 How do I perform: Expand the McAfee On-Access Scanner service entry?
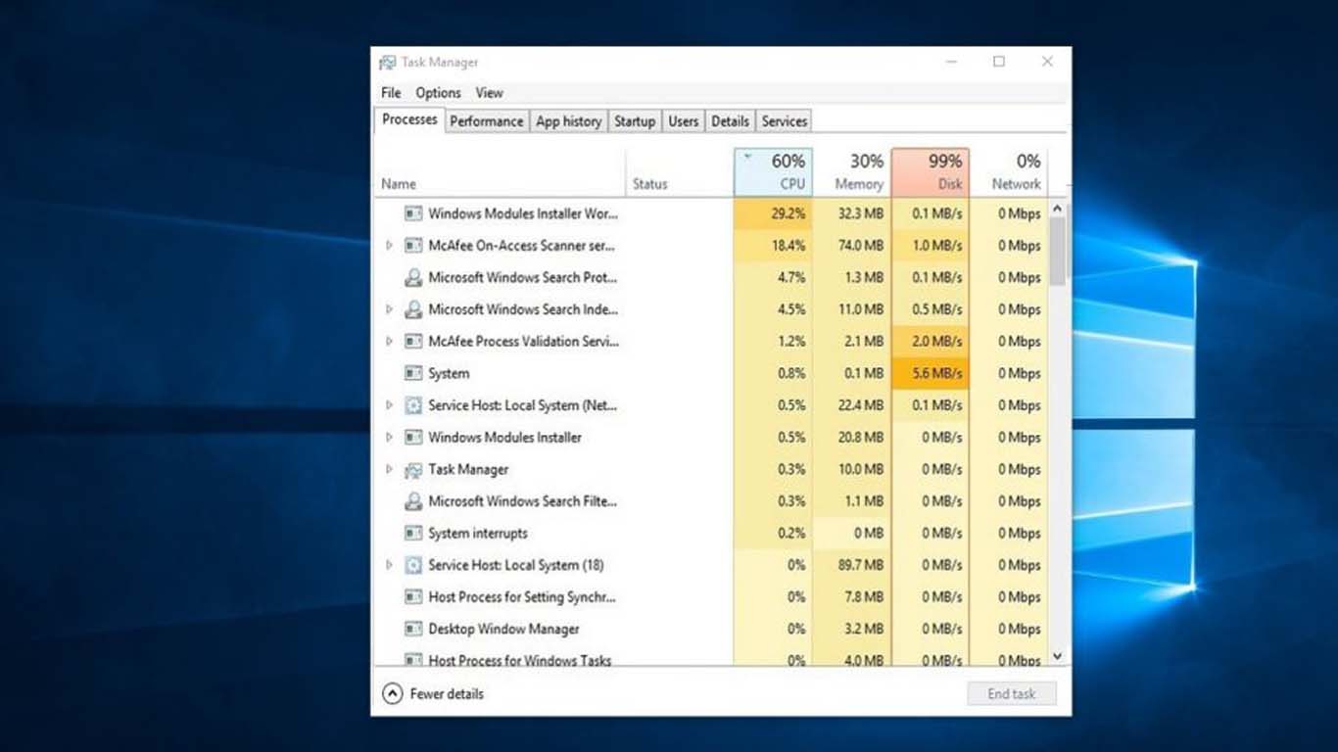coord(390,246)
